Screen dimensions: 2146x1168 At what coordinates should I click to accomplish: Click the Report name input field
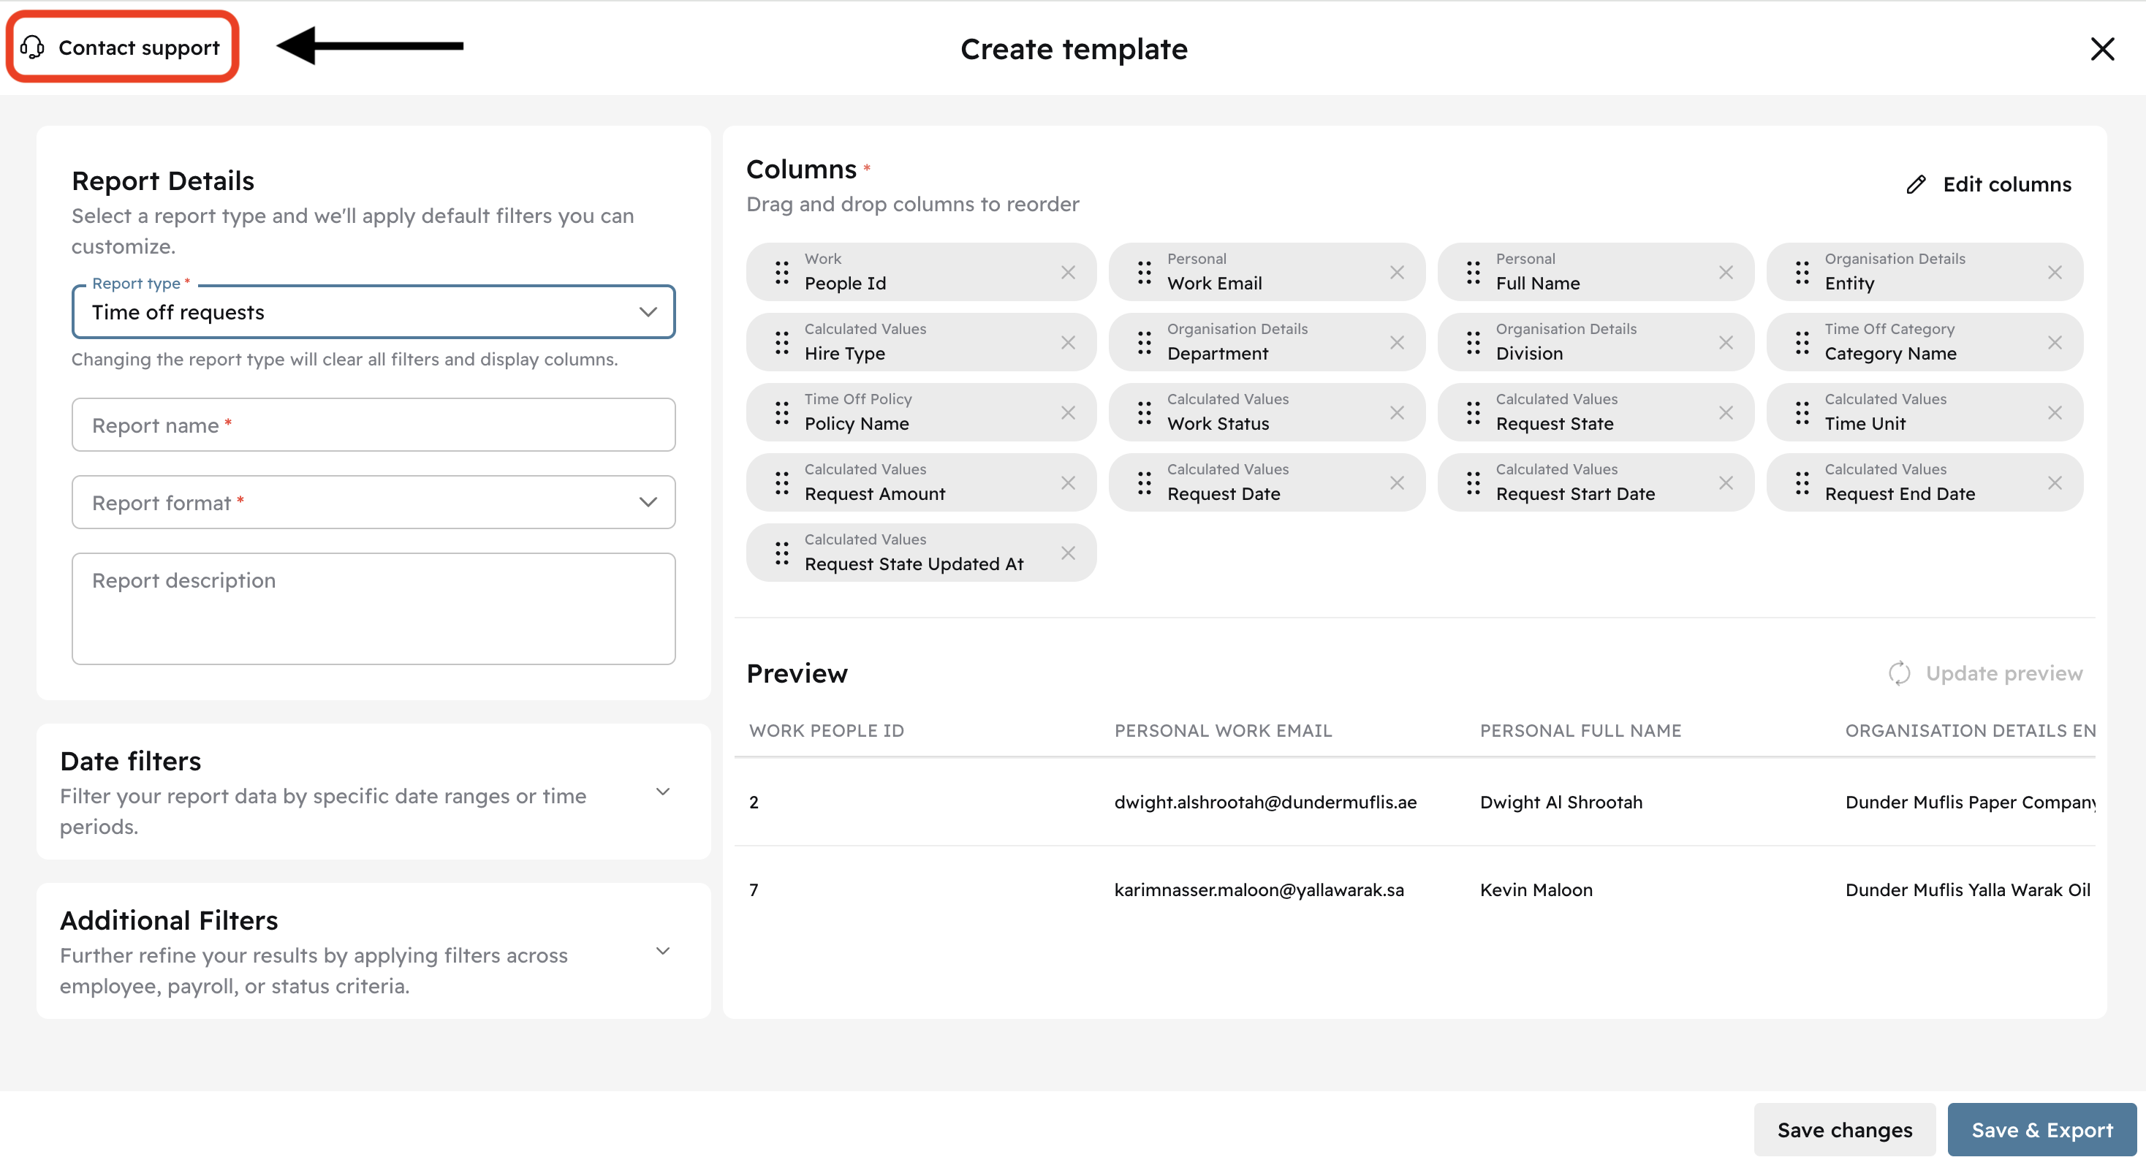tap(374, 425)
